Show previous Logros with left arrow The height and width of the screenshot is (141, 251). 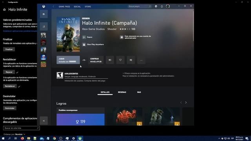coord(181,103)
